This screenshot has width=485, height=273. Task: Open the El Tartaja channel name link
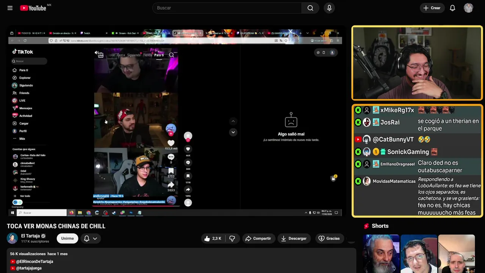[x=30, y=236]
